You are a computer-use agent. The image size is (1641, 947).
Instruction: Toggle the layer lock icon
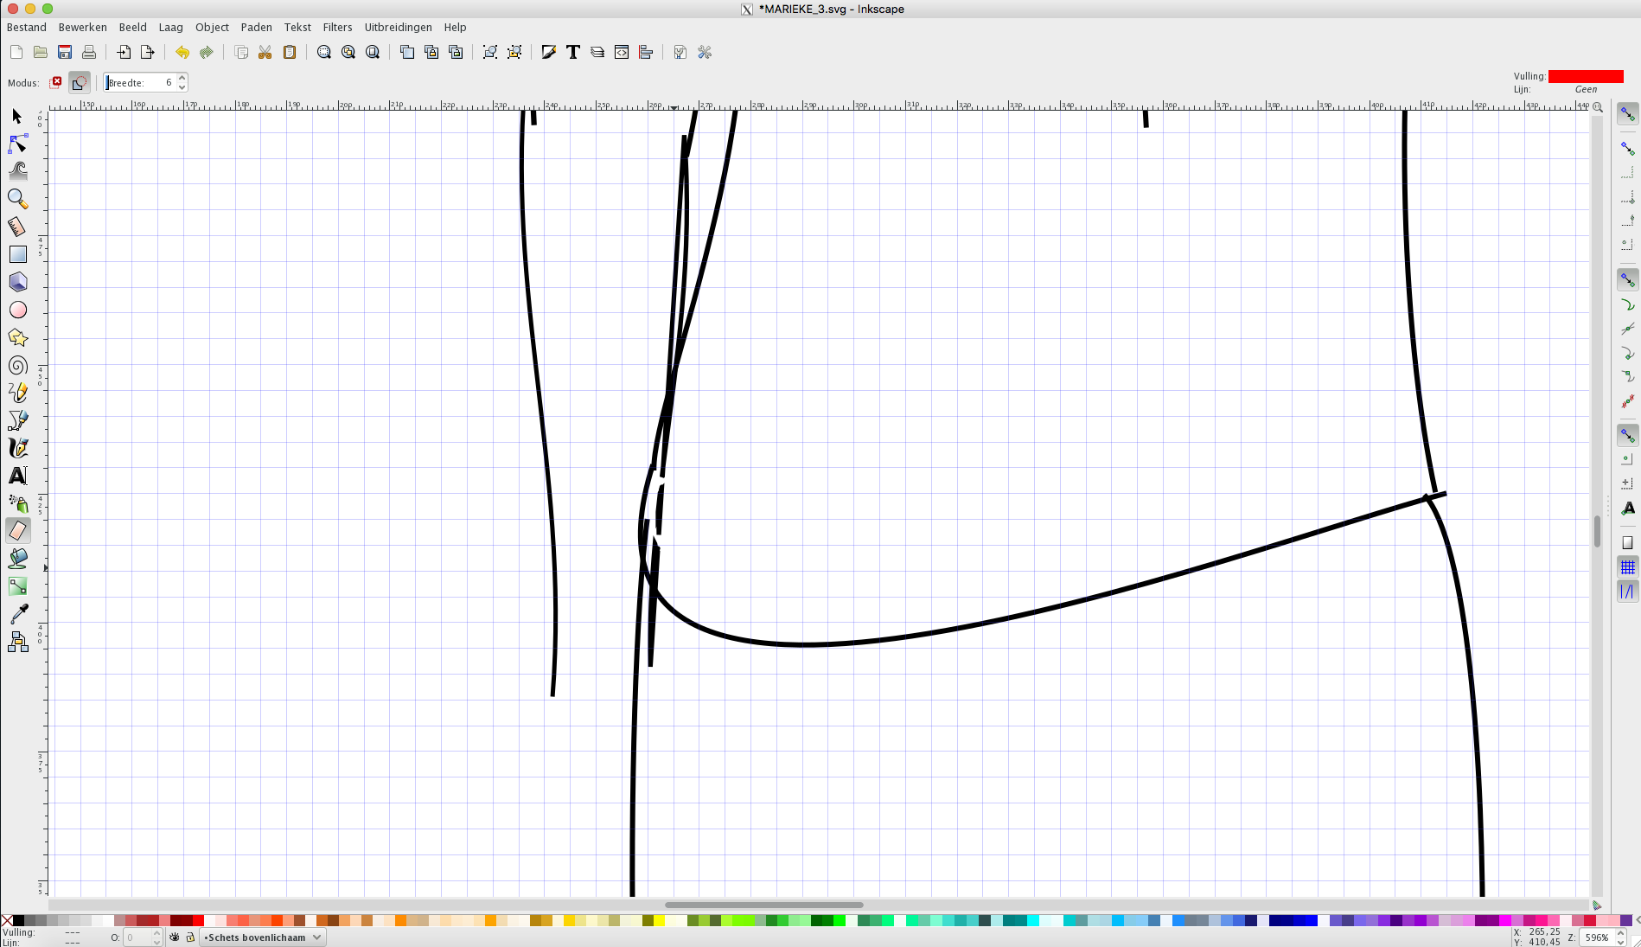(190, 937)
